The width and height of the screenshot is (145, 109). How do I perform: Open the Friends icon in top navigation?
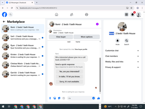point(72,15)
